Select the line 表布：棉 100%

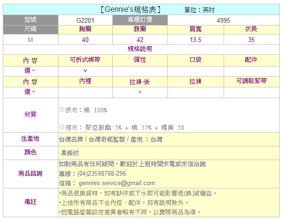click(x=83, y=110)
